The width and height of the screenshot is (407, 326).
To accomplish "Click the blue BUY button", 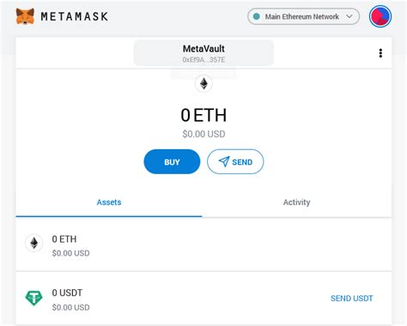I will (172, 161).
